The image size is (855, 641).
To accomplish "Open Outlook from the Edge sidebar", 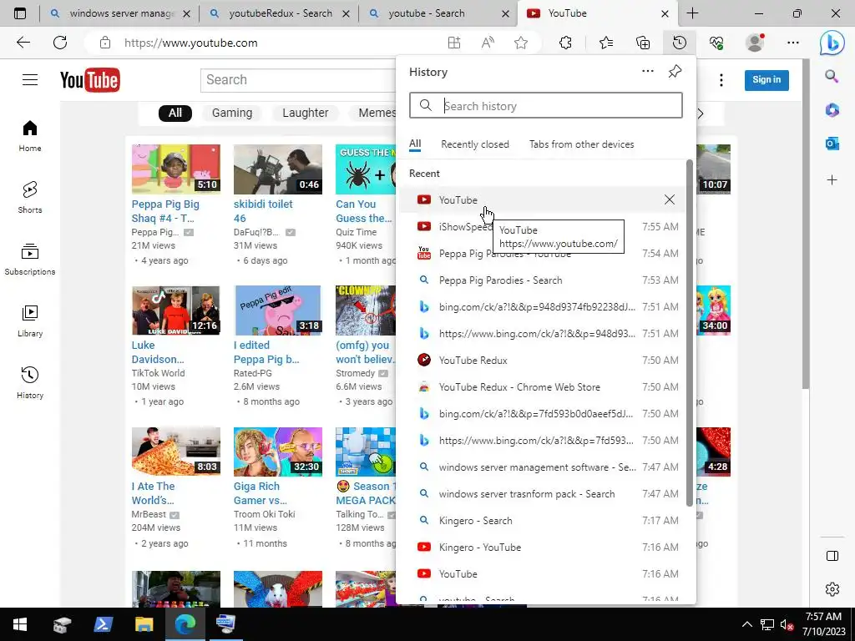I will tap(832, 144).
